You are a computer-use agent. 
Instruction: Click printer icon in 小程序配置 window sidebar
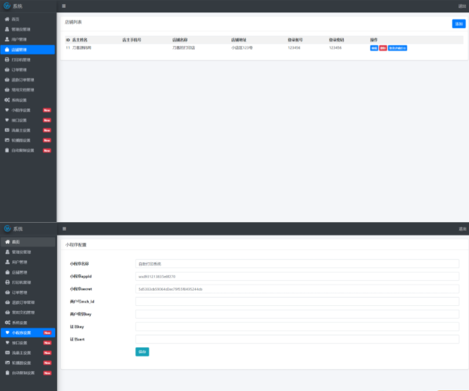(8, 282)
